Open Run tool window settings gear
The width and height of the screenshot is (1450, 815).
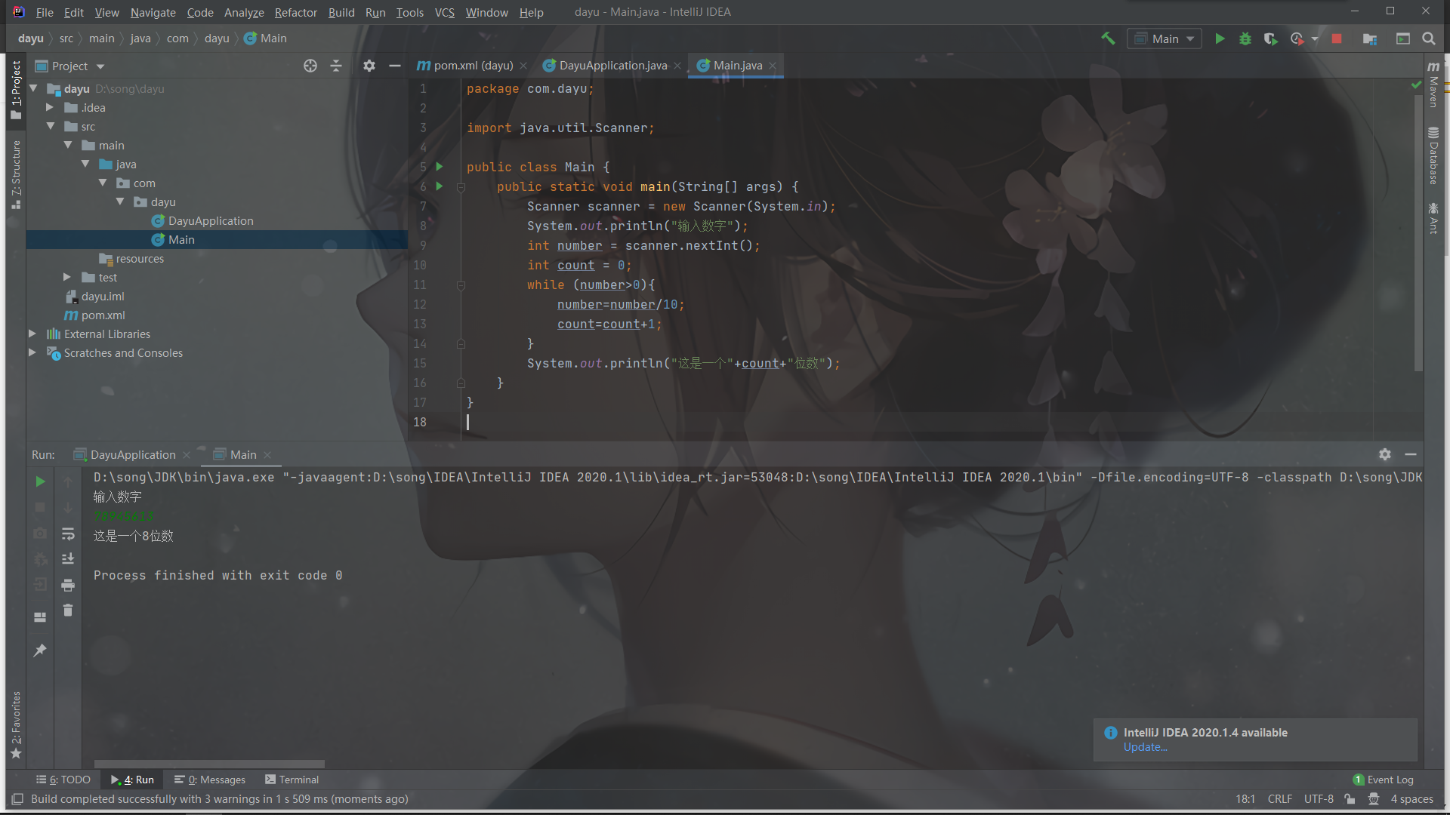coord(1384,454)
